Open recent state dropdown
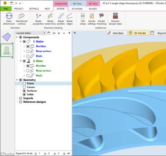 coord(45,33)
